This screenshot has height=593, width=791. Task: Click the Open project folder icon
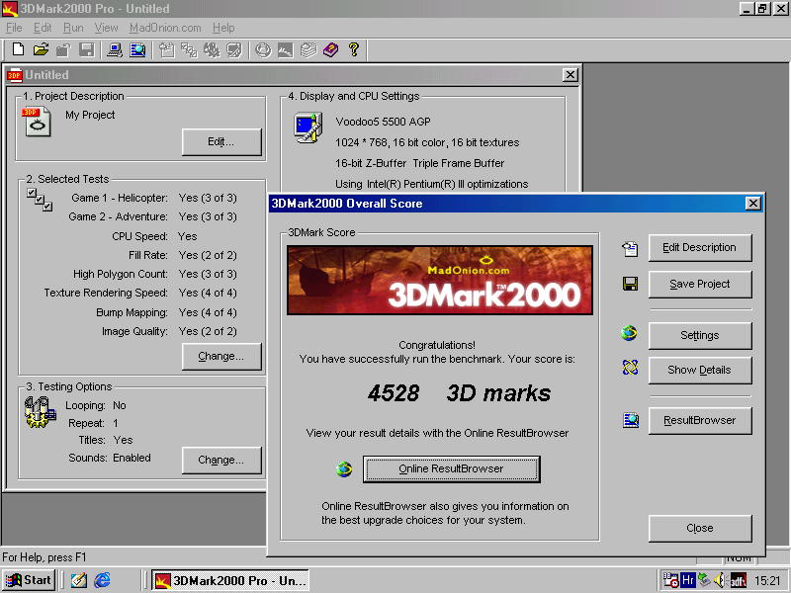pos(41,49)
